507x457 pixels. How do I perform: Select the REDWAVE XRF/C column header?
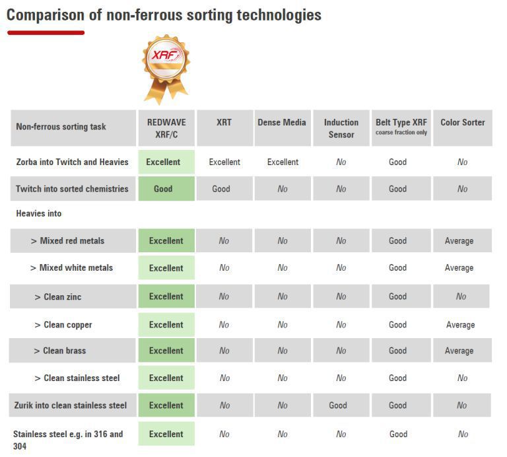166,128
